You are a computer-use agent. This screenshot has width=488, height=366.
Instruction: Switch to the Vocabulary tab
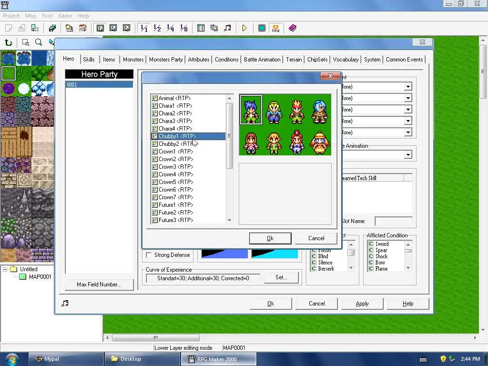coord(346,60)
